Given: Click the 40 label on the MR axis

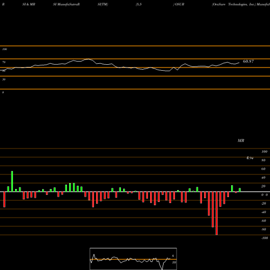Looking at the screenshot, I should [x=264, y=178].
